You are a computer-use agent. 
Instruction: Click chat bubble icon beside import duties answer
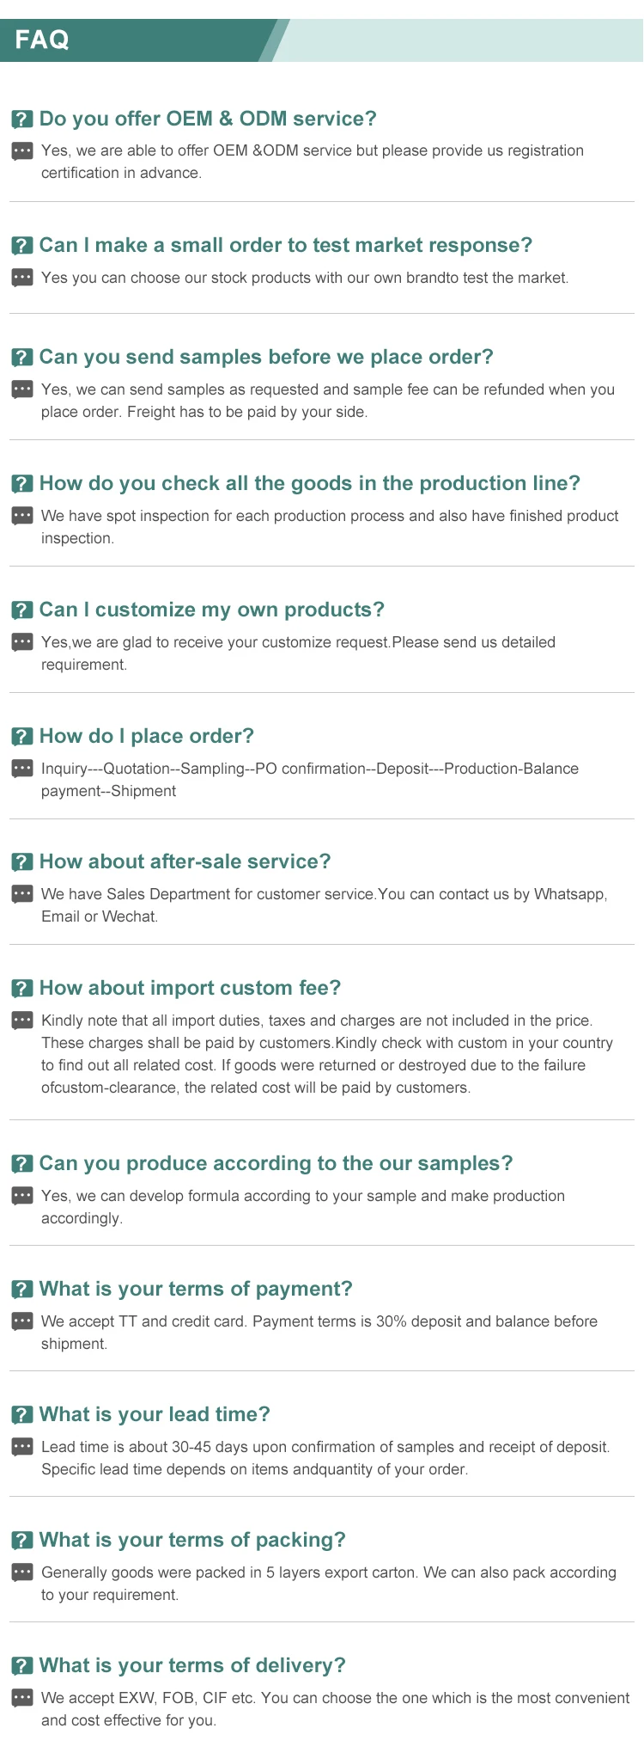22,1020
